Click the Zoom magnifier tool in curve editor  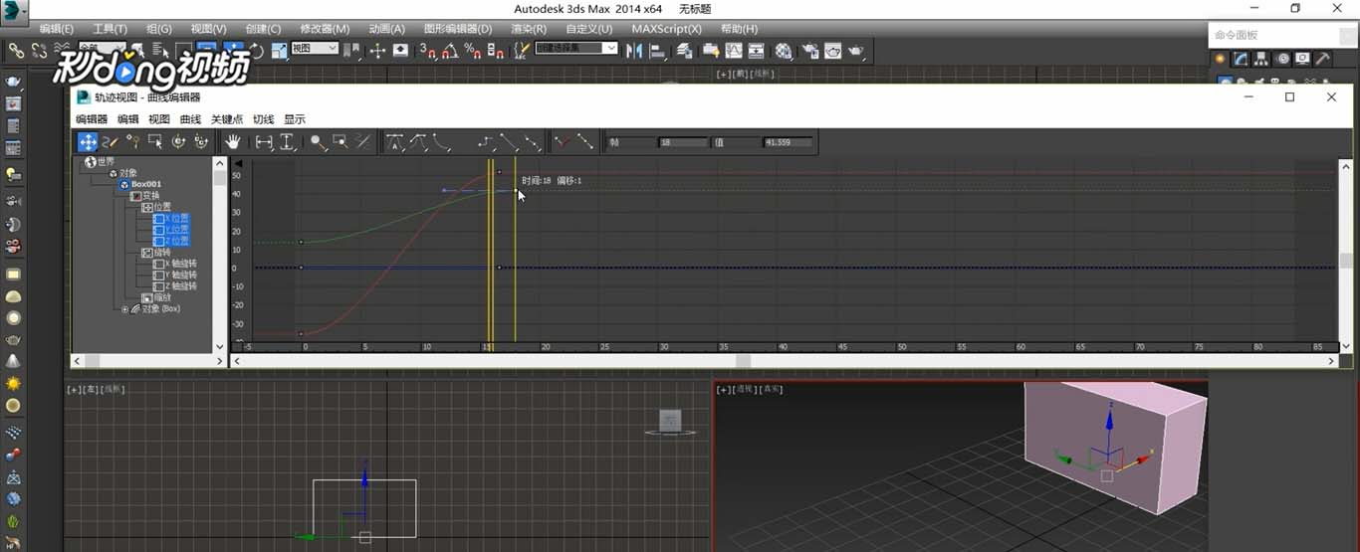[318, 142]
